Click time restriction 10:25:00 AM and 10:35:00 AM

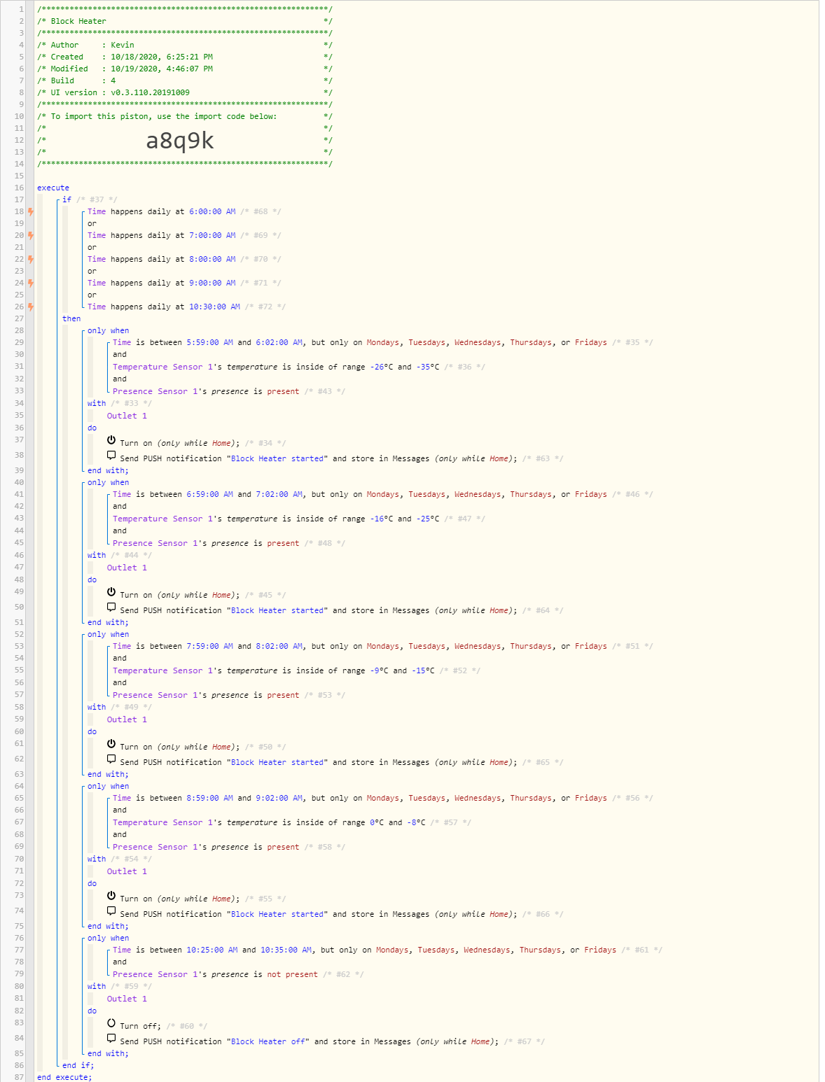click(387, 950)
